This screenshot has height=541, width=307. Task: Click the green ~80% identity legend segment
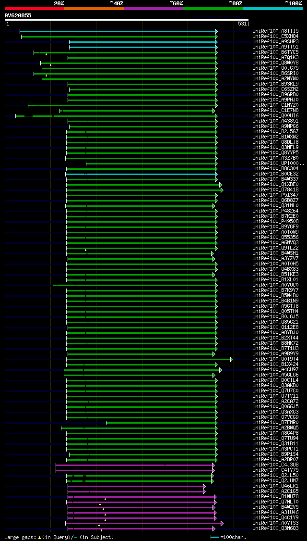(213, 8)
